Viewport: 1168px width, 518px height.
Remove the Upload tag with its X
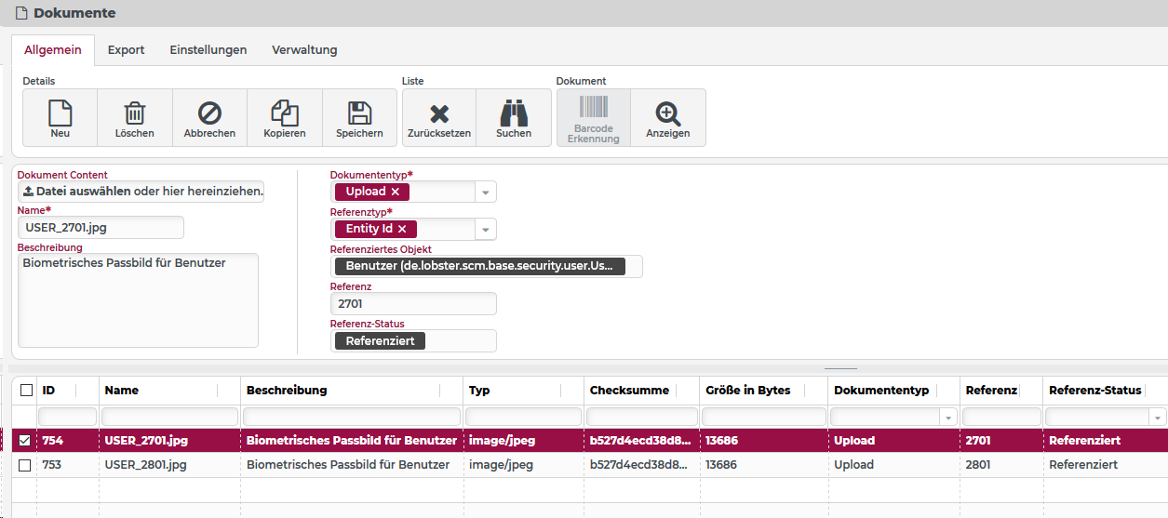395,192
